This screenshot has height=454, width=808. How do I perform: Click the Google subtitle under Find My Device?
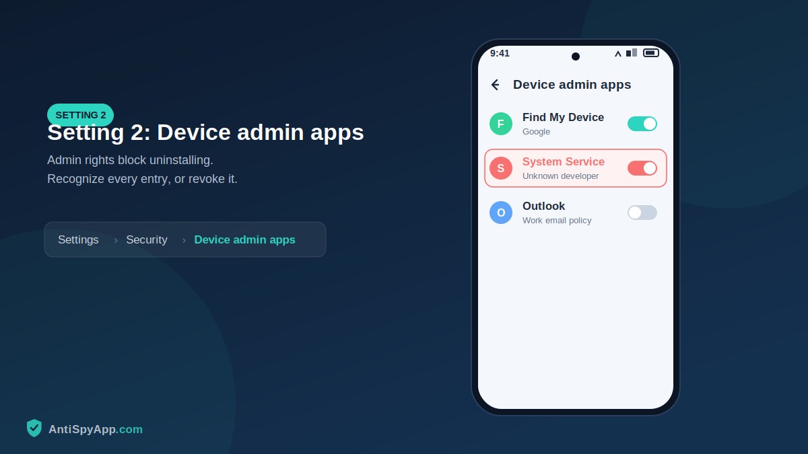pyautogui.click(x=537, y=132)
